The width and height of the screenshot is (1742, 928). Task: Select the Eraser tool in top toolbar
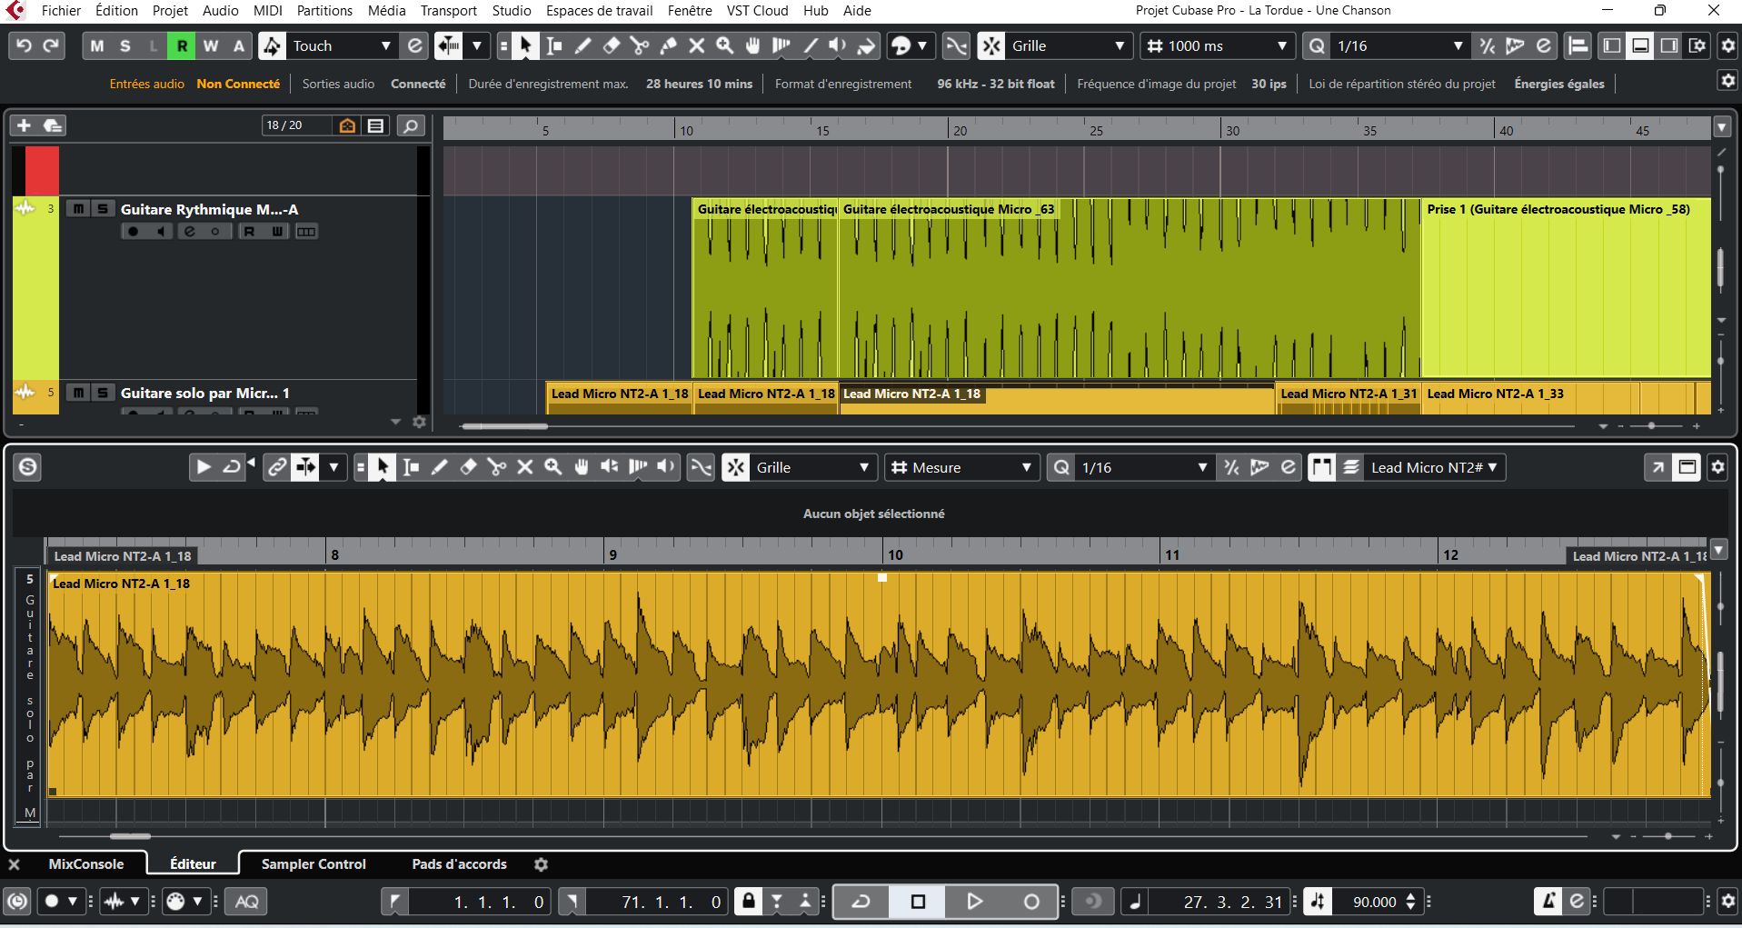pos(612,46)
